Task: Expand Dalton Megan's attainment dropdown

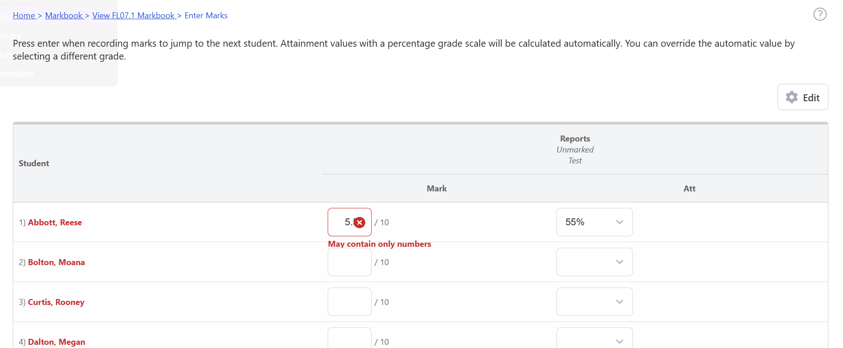Action: [594, 339]
